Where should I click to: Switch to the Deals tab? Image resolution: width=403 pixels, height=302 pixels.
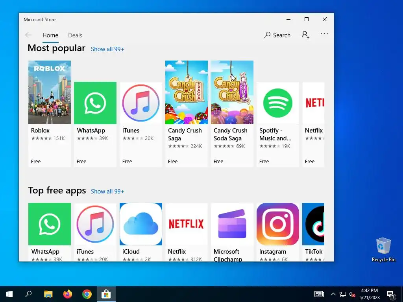click(x=75, y=35)
